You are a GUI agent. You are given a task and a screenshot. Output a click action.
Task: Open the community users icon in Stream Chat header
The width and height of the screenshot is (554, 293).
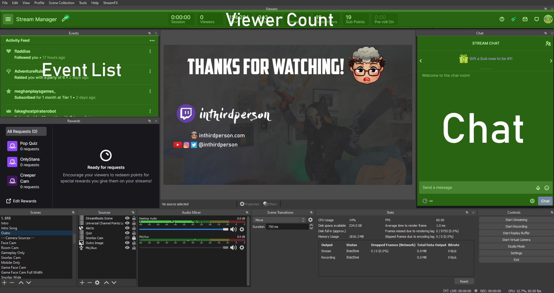point(548,43)
